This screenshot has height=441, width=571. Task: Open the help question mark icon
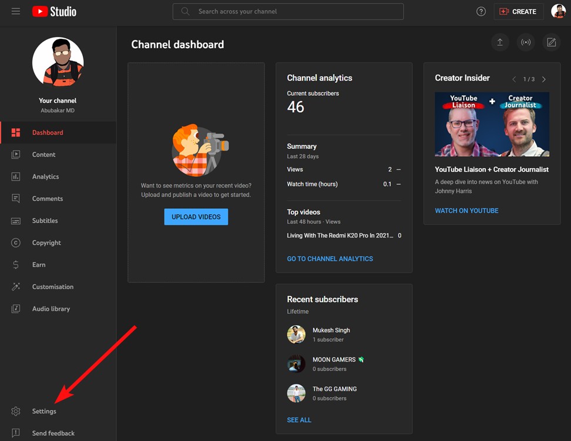pos(481,12)
